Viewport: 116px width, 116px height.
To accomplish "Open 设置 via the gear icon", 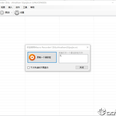I will (x=17, y=13).
